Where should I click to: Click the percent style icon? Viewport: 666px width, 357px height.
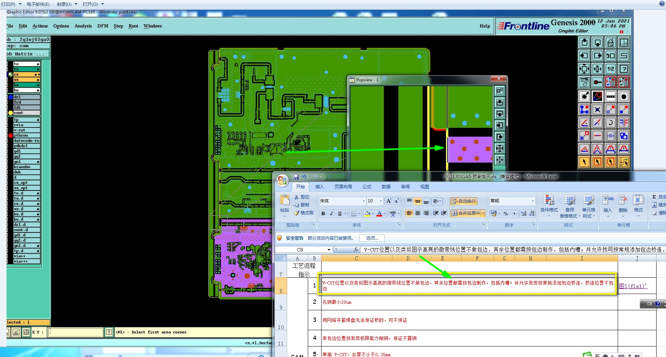tap(506, 214)
